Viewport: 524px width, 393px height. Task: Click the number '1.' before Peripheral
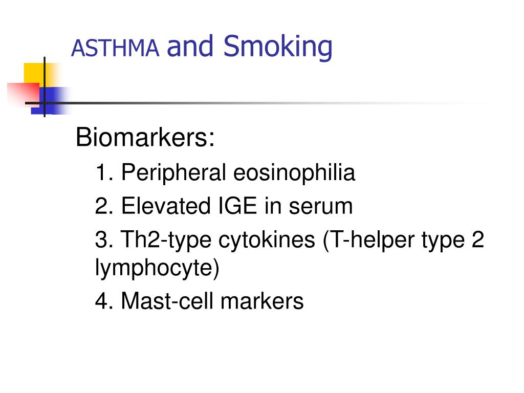(x=104, y=172)
